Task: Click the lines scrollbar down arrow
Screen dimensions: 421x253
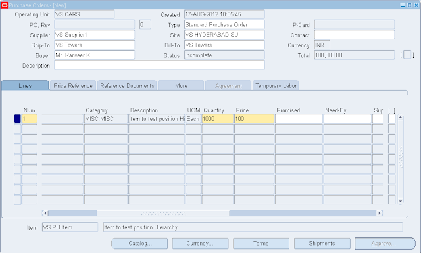Action: [x=401, y=201]
